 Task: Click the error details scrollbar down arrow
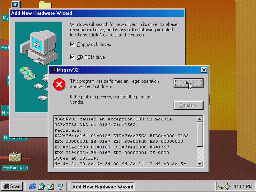[x=200, y=164]
